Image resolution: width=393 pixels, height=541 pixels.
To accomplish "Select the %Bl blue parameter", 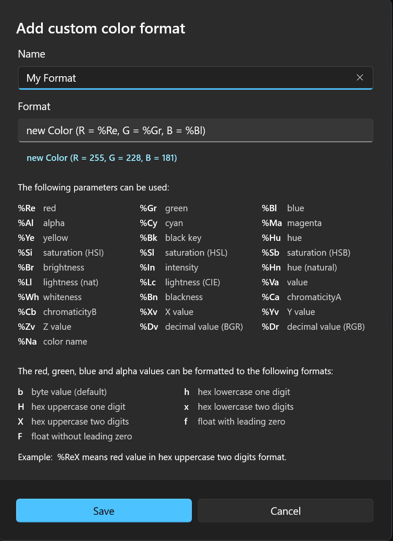I will [268, 208].
